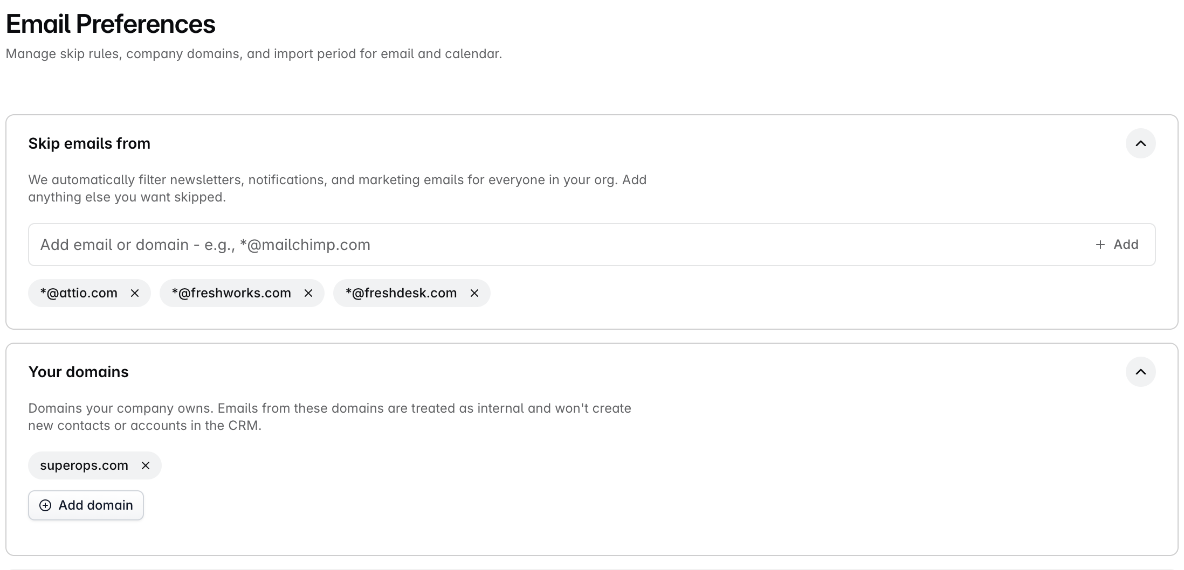Image resolution: width=1184 pixels, height=570 pixels.
Task: Collapse the Your domains section chevron
Action: click(1140, 372)
